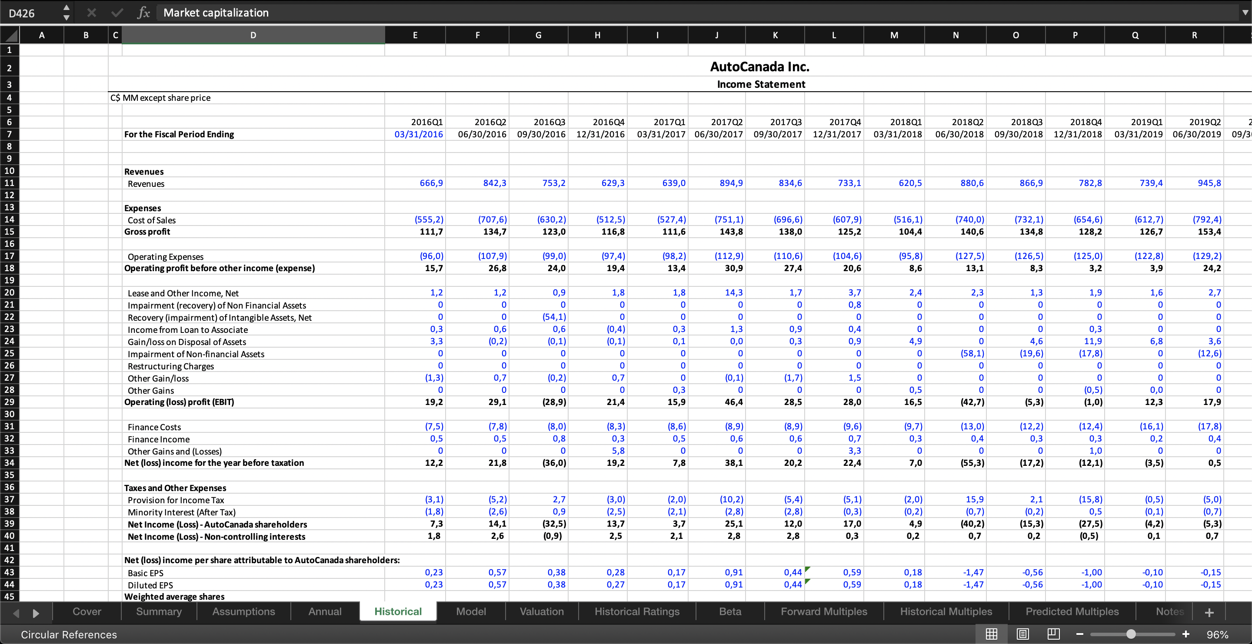Click the Income Statement subtitle cell

[761, 84]
